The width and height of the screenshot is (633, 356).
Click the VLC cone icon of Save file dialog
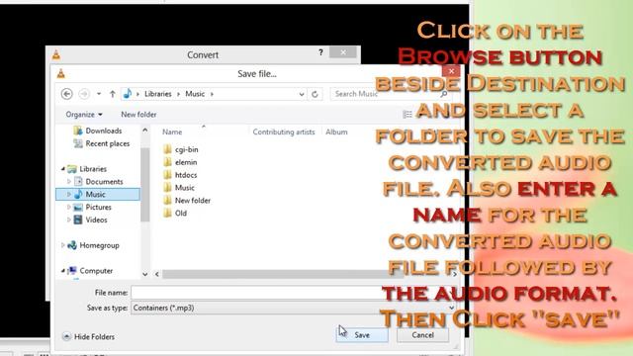pyautogui.click(x=61, y=74)
